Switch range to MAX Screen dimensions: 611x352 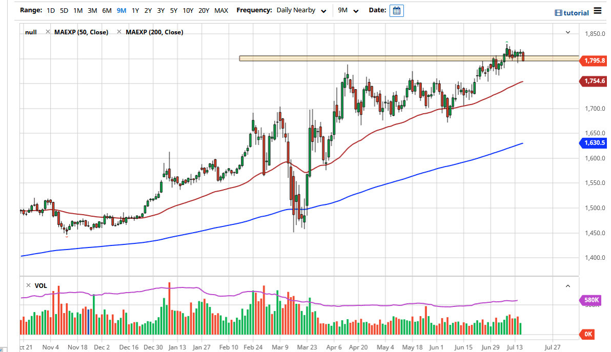[221, 11]
